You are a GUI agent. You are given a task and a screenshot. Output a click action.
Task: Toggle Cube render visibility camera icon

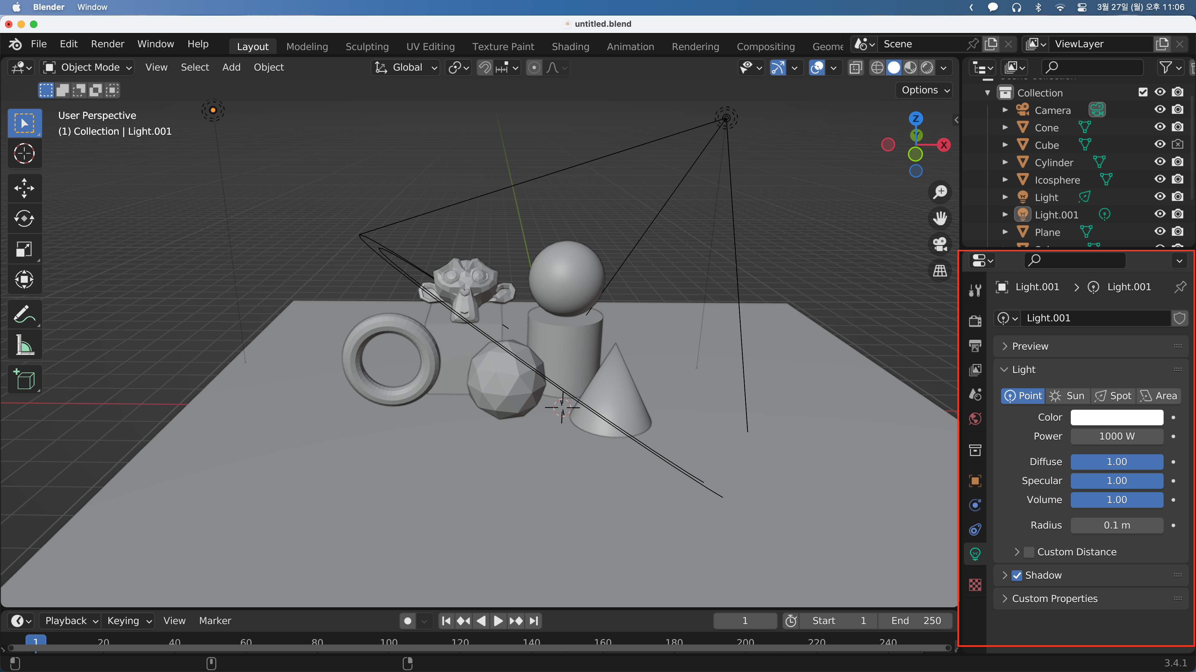(x=1177, y=144)
